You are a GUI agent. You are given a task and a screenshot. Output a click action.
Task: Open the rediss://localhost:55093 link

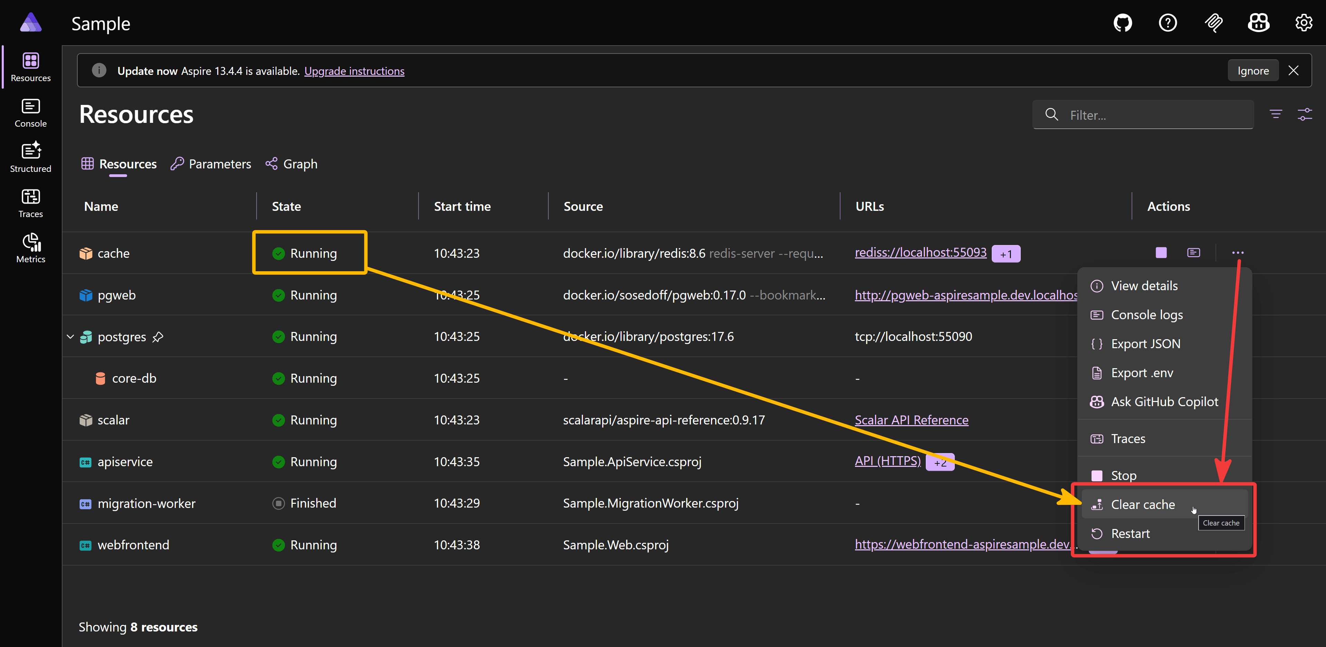[x=920, y=253]
